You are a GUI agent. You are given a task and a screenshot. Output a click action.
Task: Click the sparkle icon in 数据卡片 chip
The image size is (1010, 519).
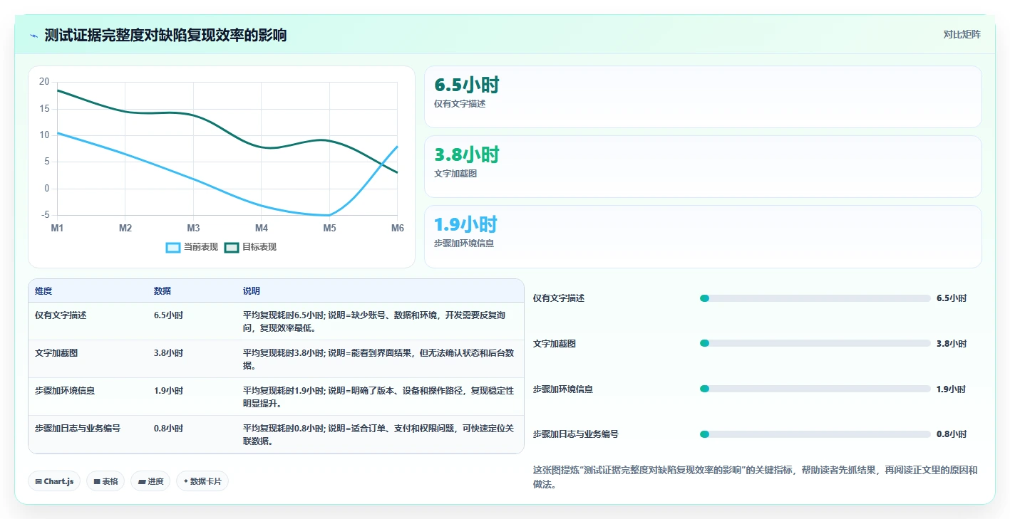click(185, 481)
